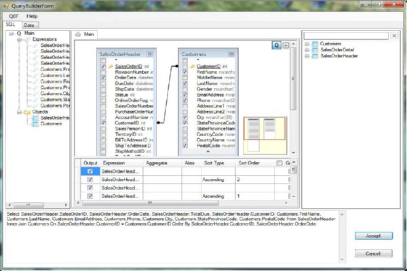Expand SalesOrderHeader node in right tree
This screenshot has width=407, height=271.
point(307,56)
